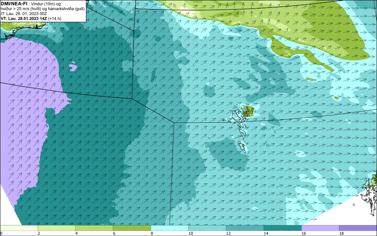Click the 16–18 m/s lavender legend swatch
Image resolution: width=377 pixels, height=236 pixels.
320,228
